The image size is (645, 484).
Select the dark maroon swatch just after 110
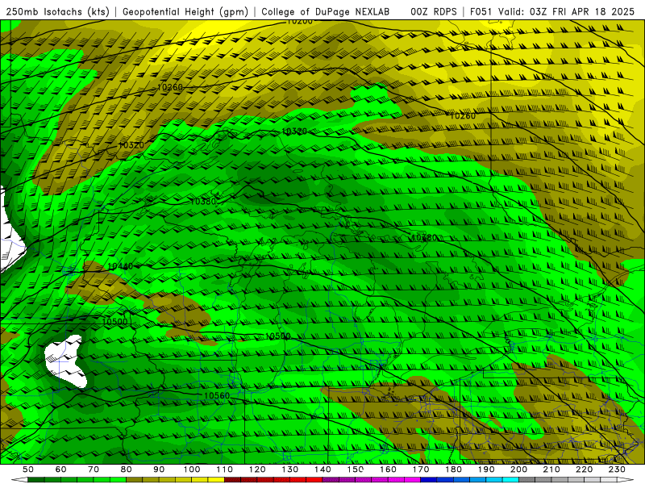[232, 480]
